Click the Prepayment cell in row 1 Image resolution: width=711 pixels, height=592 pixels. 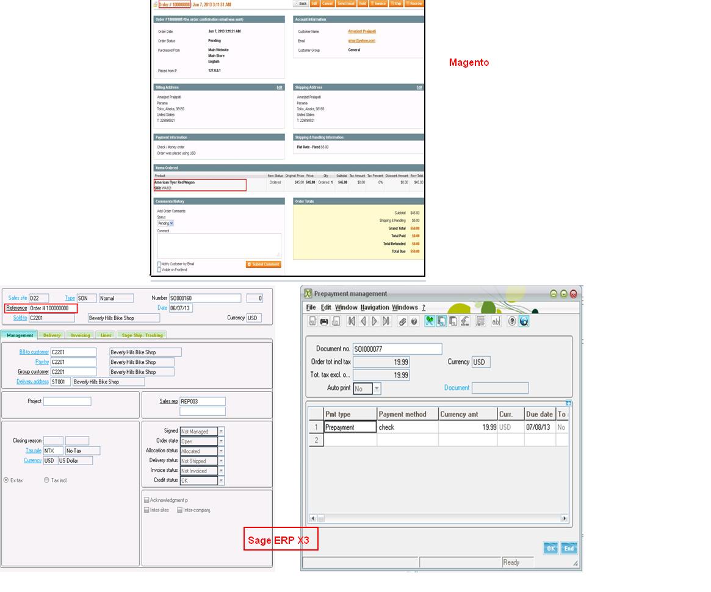click(350, 427)
